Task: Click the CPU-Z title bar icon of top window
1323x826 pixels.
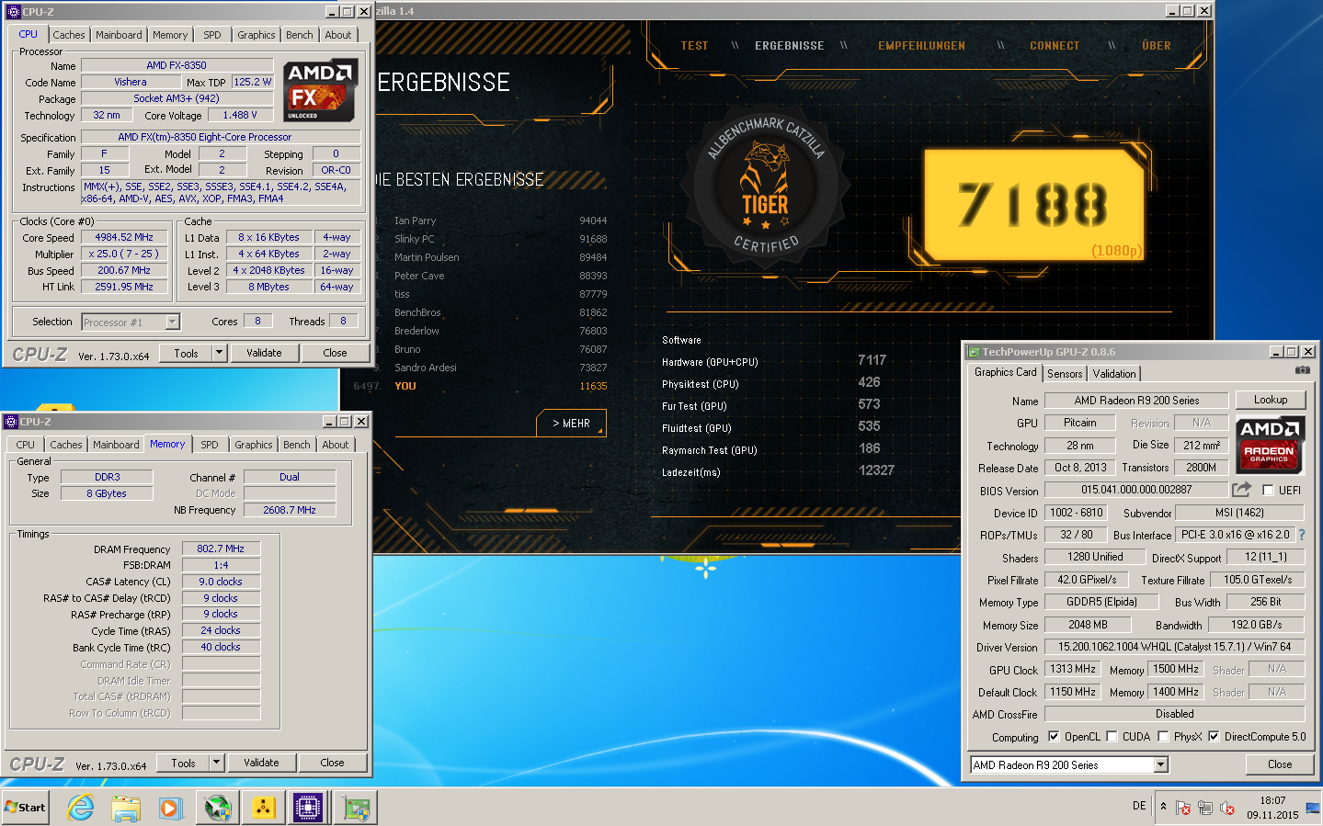Action: (13, 12)
